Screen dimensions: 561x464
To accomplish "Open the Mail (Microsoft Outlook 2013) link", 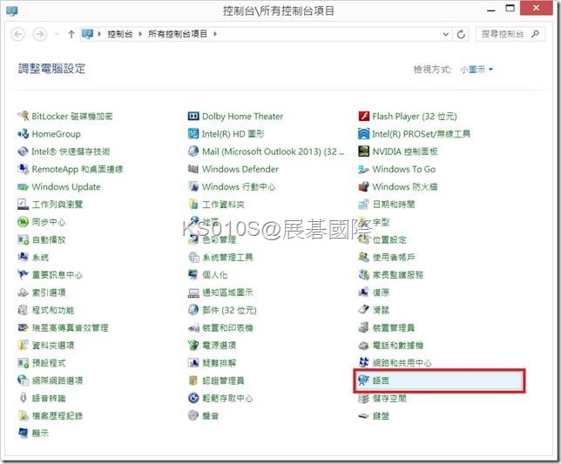I will click(273, 151).
